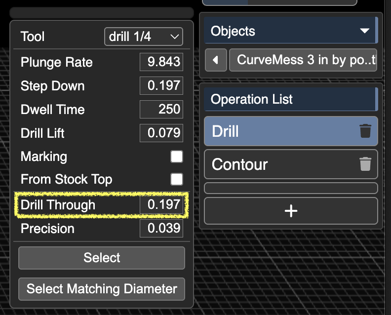391x315 pixels.
Task: Enable the Marking checkbox
Action: (177, 157)
